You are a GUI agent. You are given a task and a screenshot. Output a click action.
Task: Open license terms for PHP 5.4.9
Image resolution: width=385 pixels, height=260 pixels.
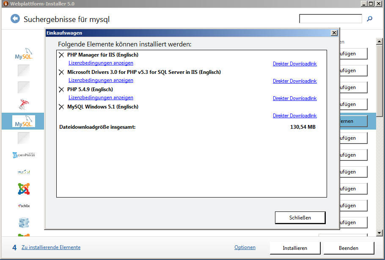[x=101, y=97]
